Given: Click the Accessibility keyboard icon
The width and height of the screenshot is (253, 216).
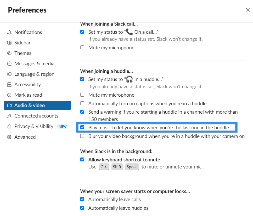Looking at the screenshot, I should point(9,85).
